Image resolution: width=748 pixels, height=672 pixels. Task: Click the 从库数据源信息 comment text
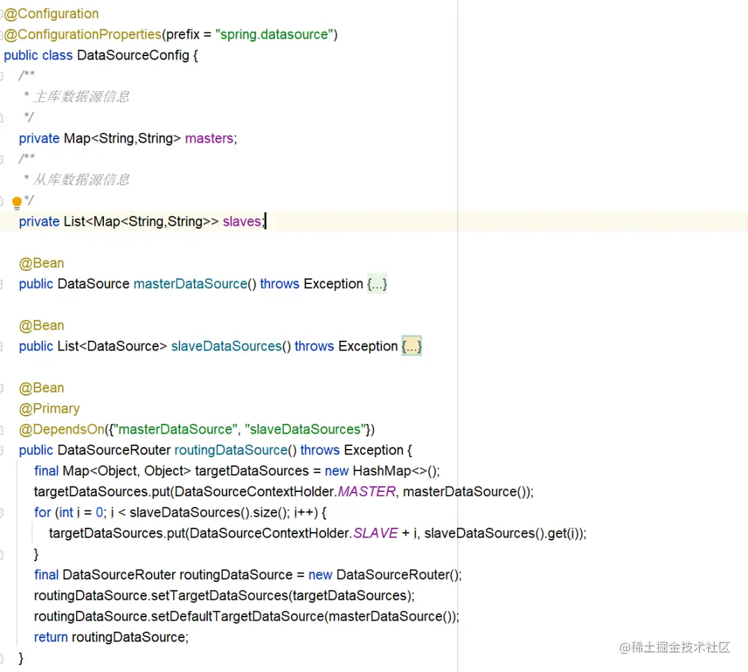[x=82, y=180]
